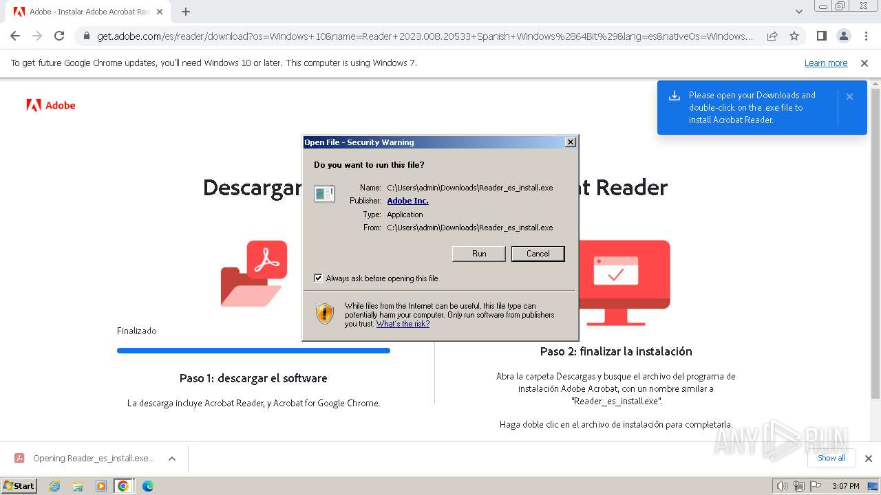Open Microsoft Edge from taskbar
This screenshot has height=495, width=881.
147,486
